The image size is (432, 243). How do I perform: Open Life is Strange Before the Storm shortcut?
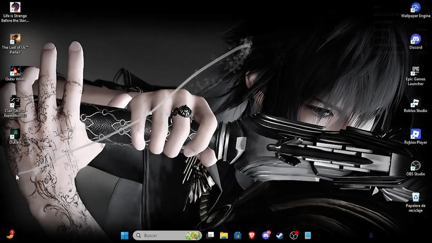(x=15, y=12)
